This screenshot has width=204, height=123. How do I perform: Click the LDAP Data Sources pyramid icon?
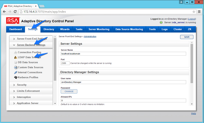click(x=15, y=57)
